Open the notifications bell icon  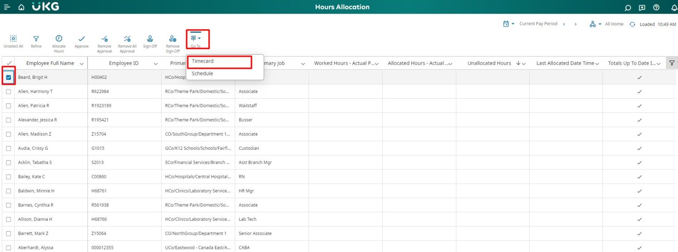[674, 7]
